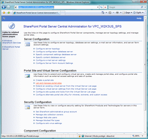Viewport: 148px width, 139px height.
Task: Open Specify content database server link
Action: [x=51, y=57]
